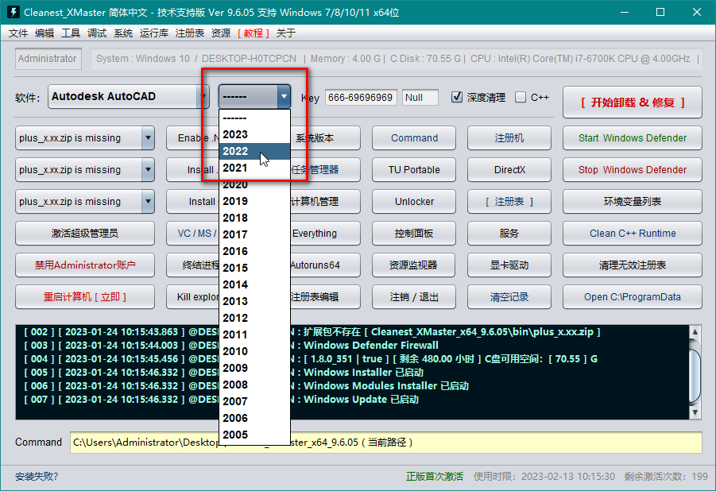Image resolution: width=716 pixels, height=491 pixels.
Task: Open the red [教程] menu
Action: [254, 33]
